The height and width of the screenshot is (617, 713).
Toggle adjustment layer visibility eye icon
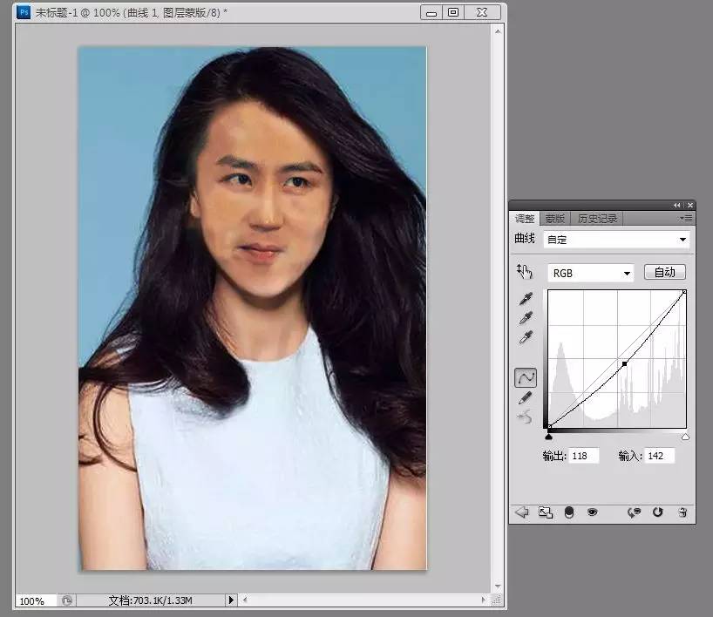(x=593, y=512)
